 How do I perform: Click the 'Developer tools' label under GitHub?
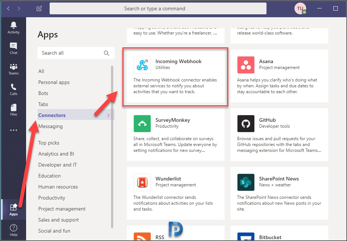[275, 126]
